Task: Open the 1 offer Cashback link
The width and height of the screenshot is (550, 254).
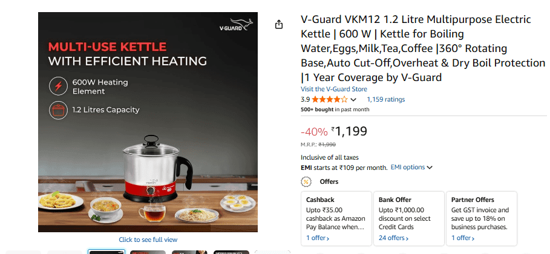Action: 318,238
